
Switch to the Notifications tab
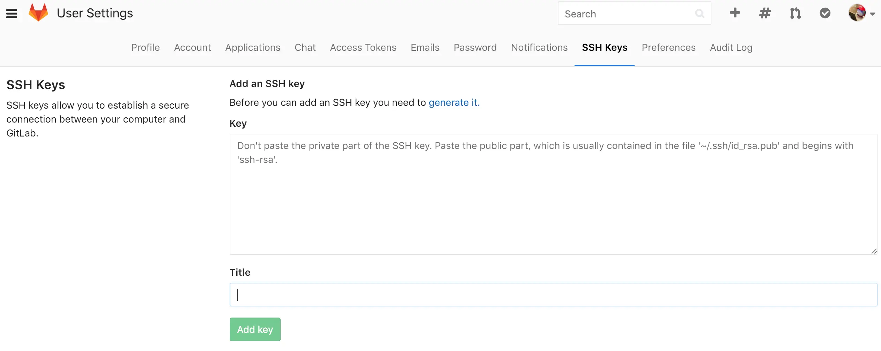(539, 47)
